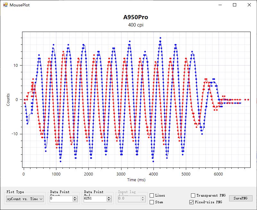Enable the Transparent PNG checkbox

193,195
